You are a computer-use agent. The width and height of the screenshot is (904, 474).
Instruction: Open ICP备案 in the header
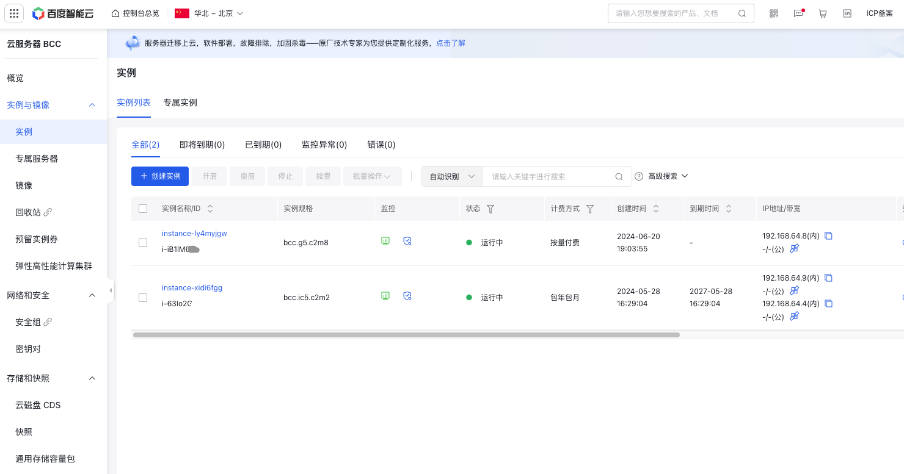[x=880, y=13]
